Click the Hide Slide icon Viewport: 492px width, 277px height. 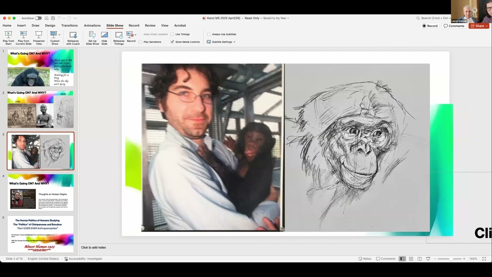(x=104, y=34)
